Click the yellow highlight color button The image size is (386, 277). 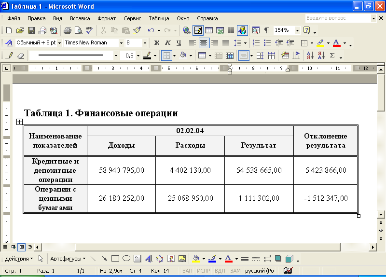point(320,43)
